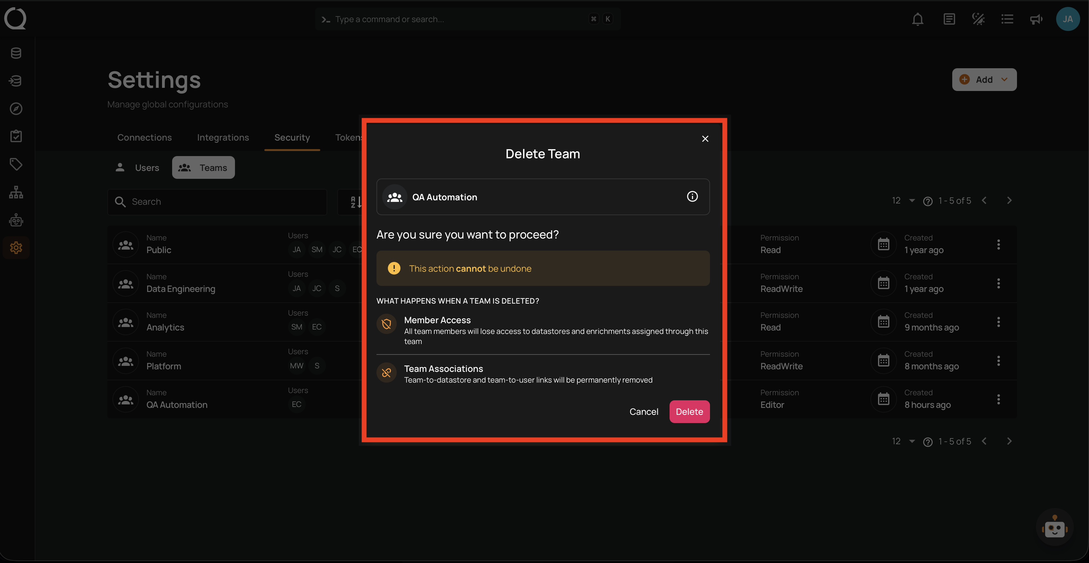
Task: Open three-dot menu for Data Engineering team
Action: [x=999, y=283]
